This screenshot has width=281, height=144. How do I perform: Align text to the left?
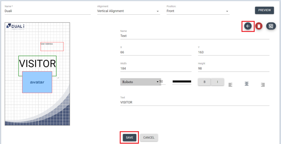(x=231, y=85)
